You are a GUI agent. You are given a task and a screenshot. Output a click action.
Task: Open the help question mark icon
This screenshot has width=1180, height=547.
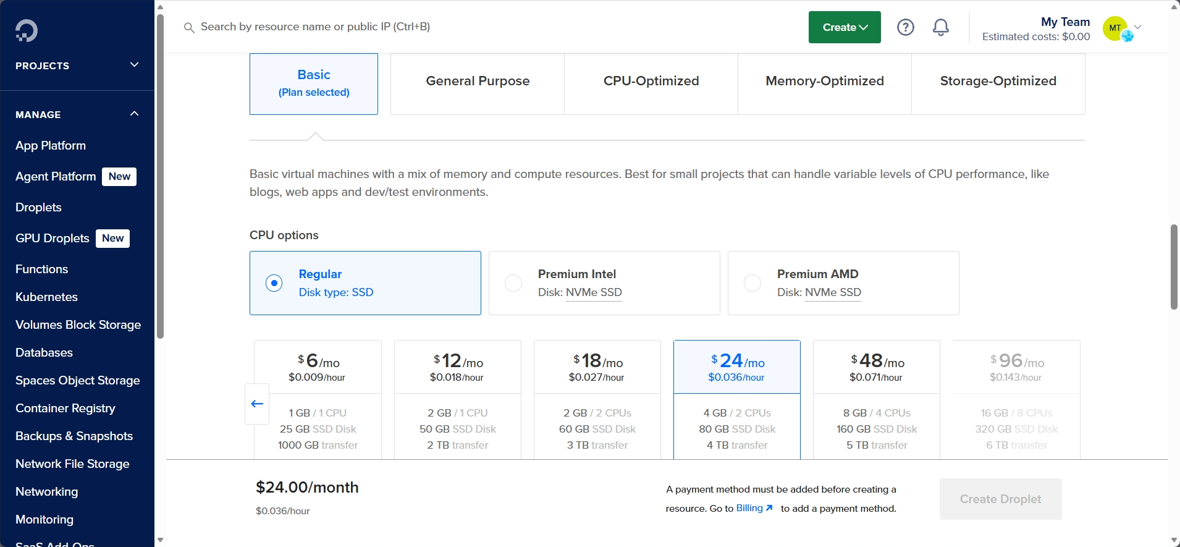tap(906, 27)
